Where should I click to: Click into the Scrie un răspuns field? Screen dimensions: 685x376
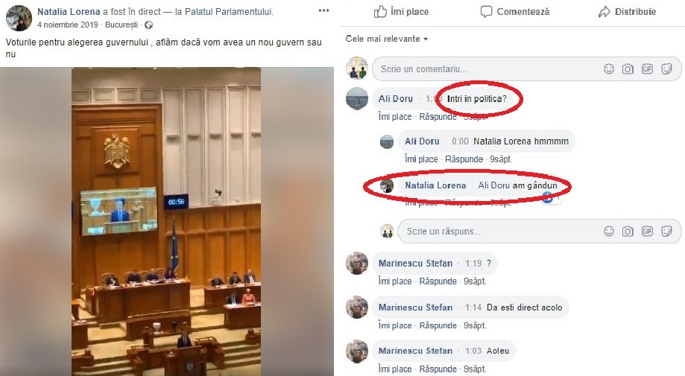coord(500,231)
